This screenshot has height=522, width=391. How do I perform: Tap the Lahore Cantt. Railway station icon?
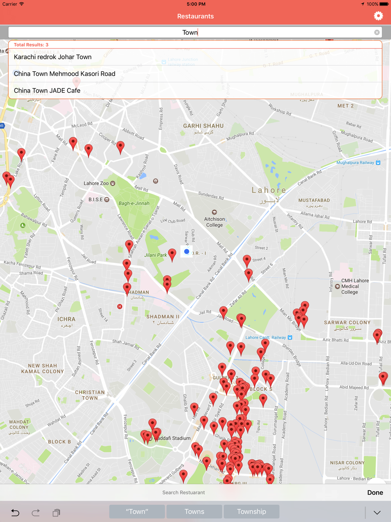point(290,337)
